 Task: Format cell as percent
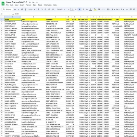42,9
